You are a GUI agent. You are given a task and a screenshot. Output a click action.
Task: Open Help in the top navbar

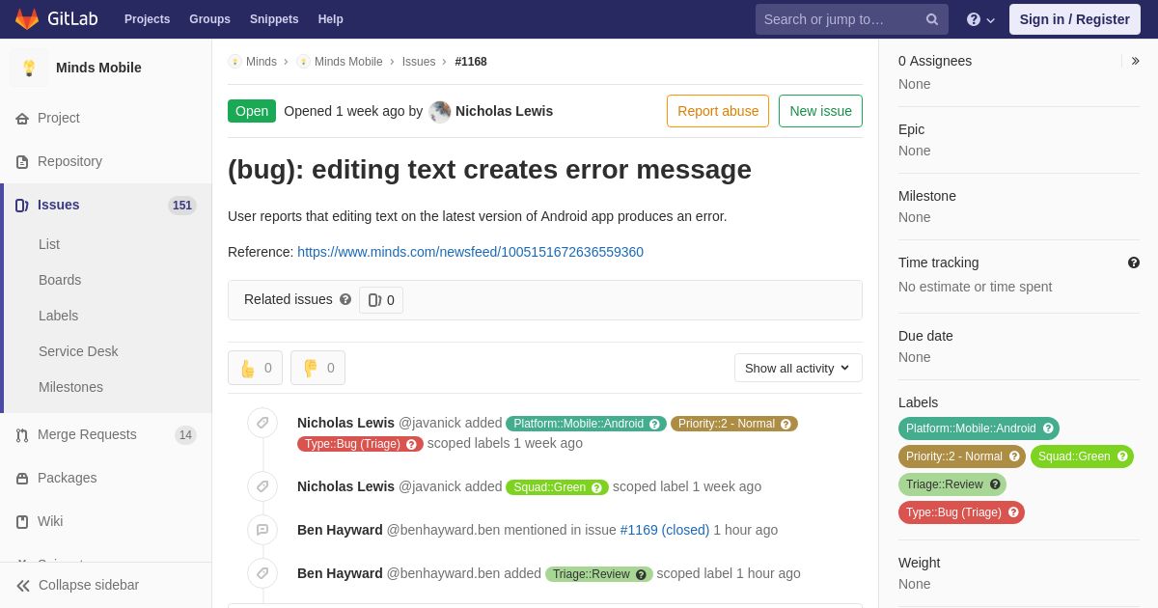pos(331,19)
